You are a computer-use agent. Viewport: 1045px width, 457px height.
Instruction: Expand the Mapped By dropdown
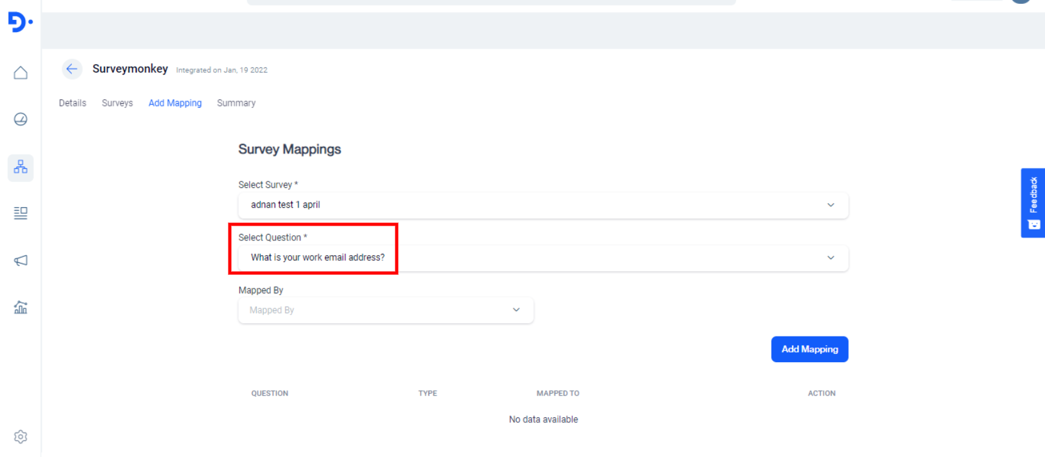[385, 310]
